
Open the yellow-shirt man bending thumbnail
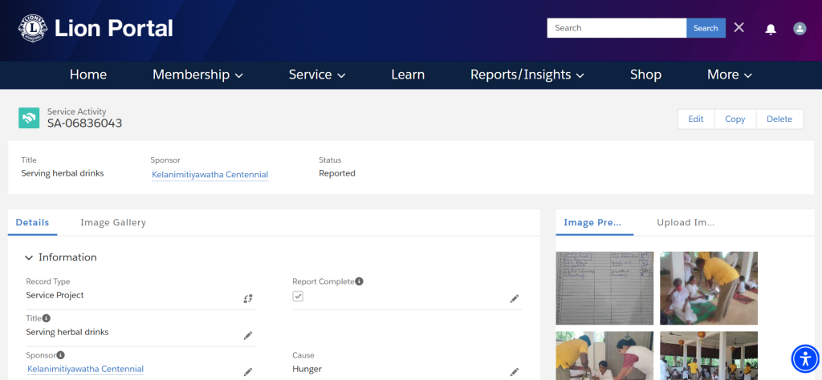709,288
